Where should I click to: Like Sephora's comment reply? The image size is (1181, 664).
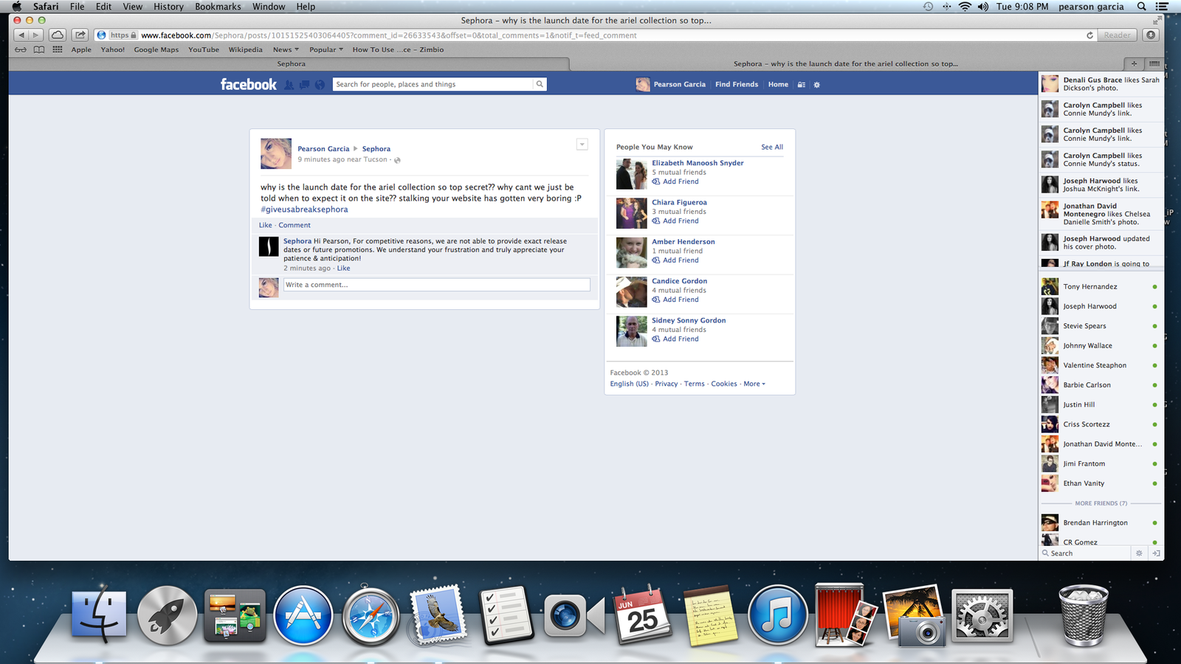coord(344,269)
